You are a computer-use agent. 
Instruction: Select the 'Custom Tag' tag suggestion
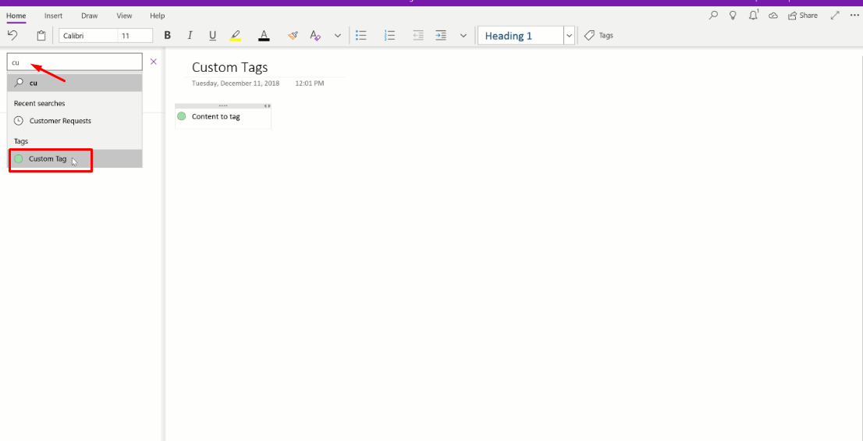75,158
